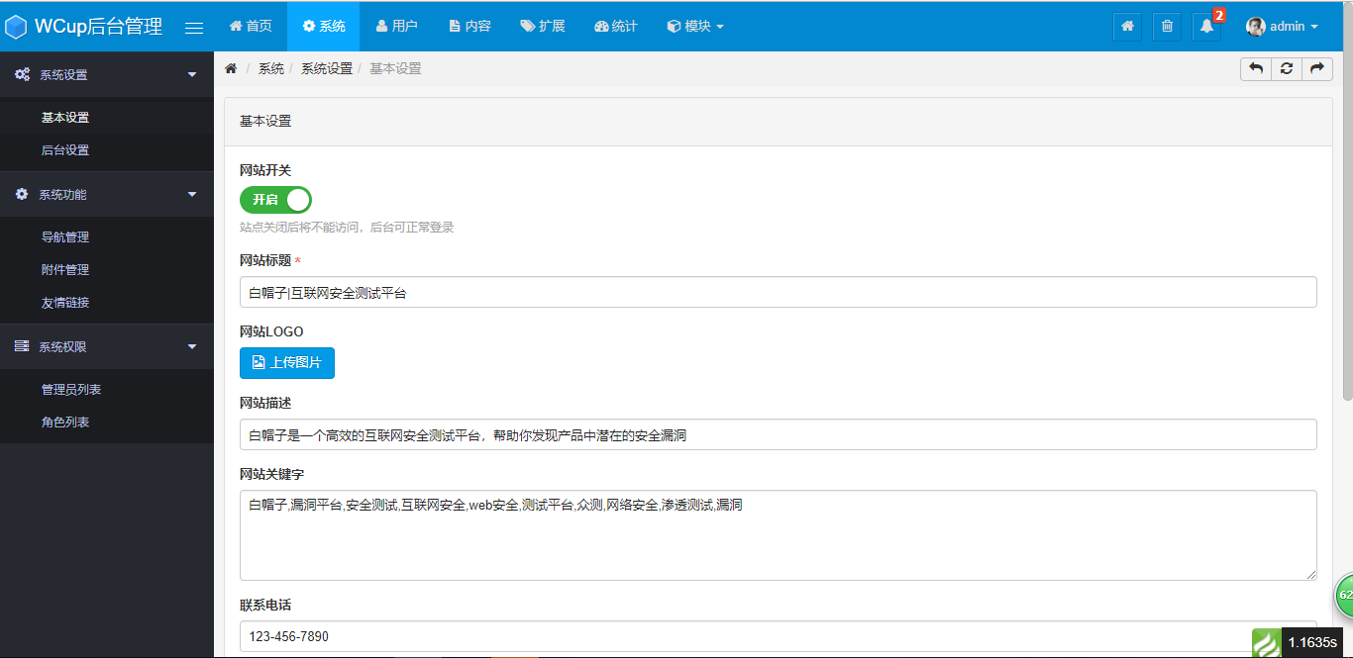Click the 站点关闭后将不能访问 hint text

coord(347,228)
